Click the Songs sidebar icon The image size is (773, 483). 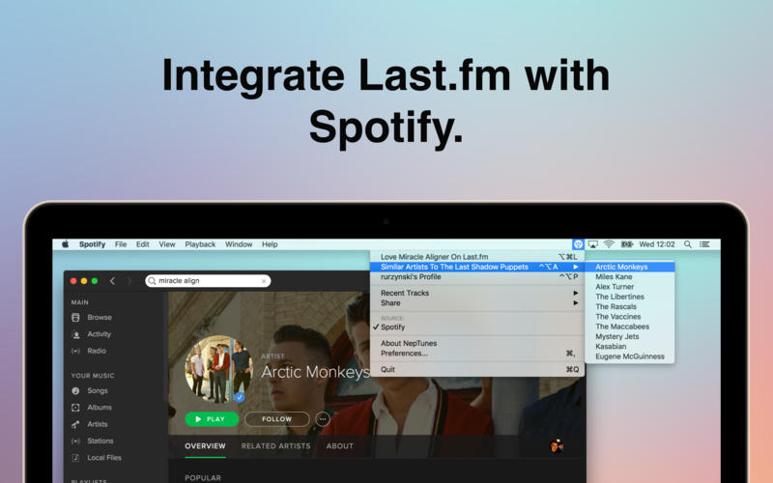click(75, 391)
